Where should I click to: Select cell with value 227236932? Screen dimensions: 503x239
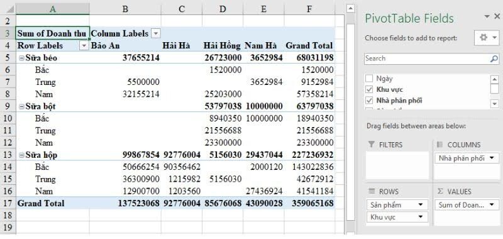309,155
